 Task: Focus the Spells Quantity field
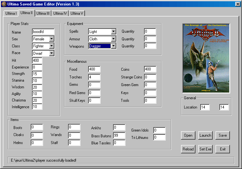coord(150,31)
